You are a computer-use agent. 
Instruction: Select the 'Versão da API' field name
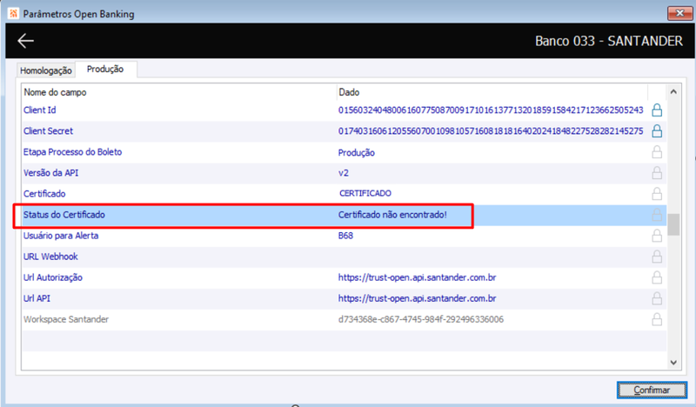(x=50, y=173)
